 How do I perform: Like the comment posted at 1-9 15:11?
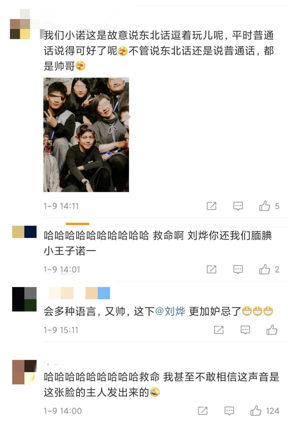click(x=272, y=330)
